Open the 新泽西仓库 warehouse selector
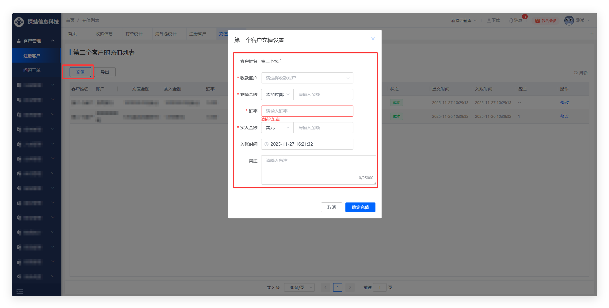 click(x=463, y=21)
